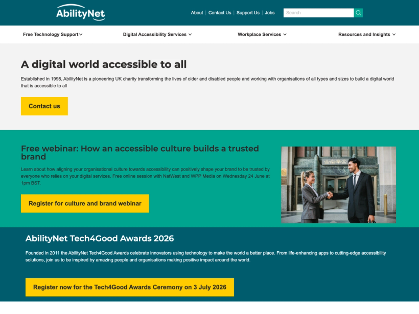
Task: Click the green search magnifier button
Action: tap(358, 13)
